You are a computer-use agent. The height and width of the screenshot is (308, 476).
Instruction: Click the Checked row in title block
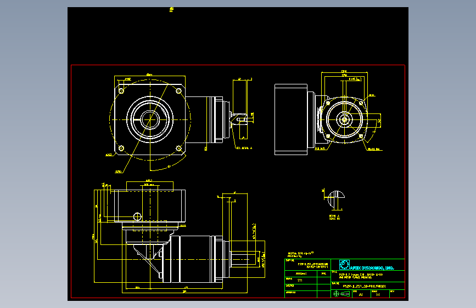(x=308, y=288)
